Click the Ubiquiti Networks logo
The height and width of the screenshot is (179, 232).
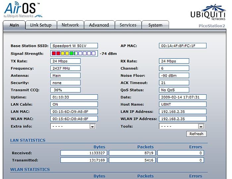click(x=208, y=12)
